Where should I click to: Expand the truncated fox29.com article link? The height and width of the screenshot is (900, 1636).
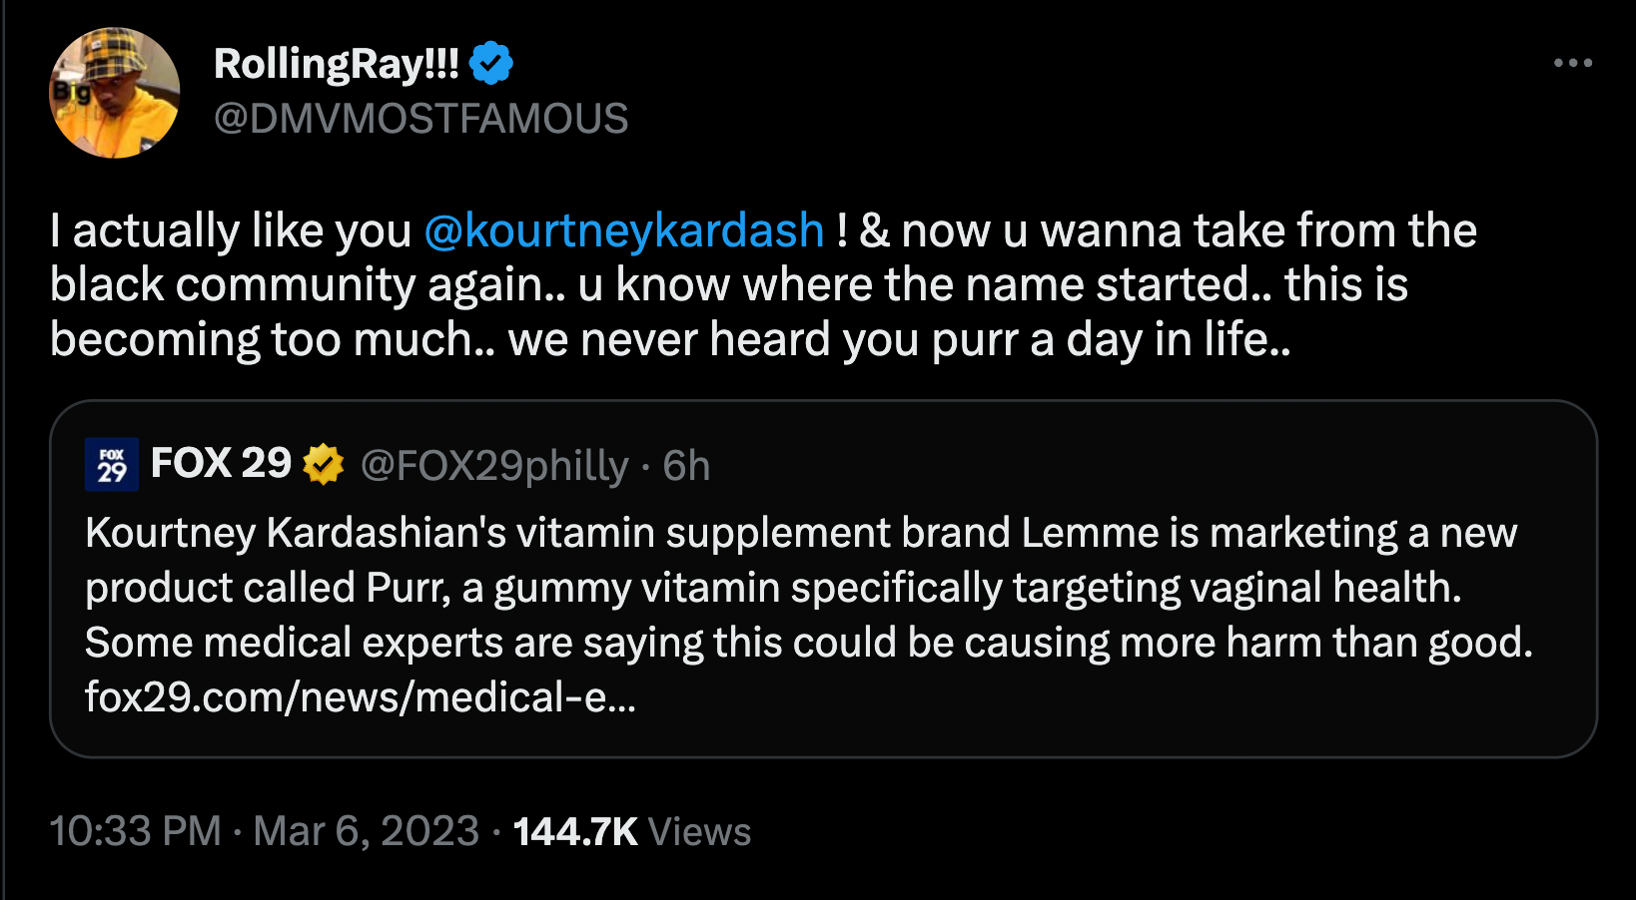[362, 697]
